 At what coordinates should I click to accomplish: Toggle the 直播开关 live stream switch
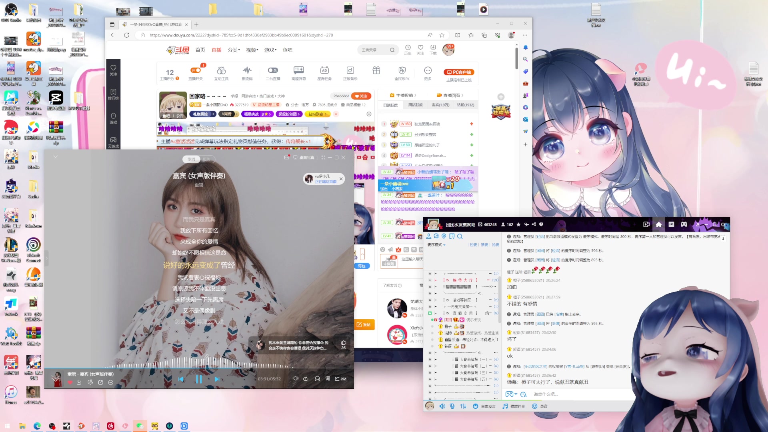[196, 70]
